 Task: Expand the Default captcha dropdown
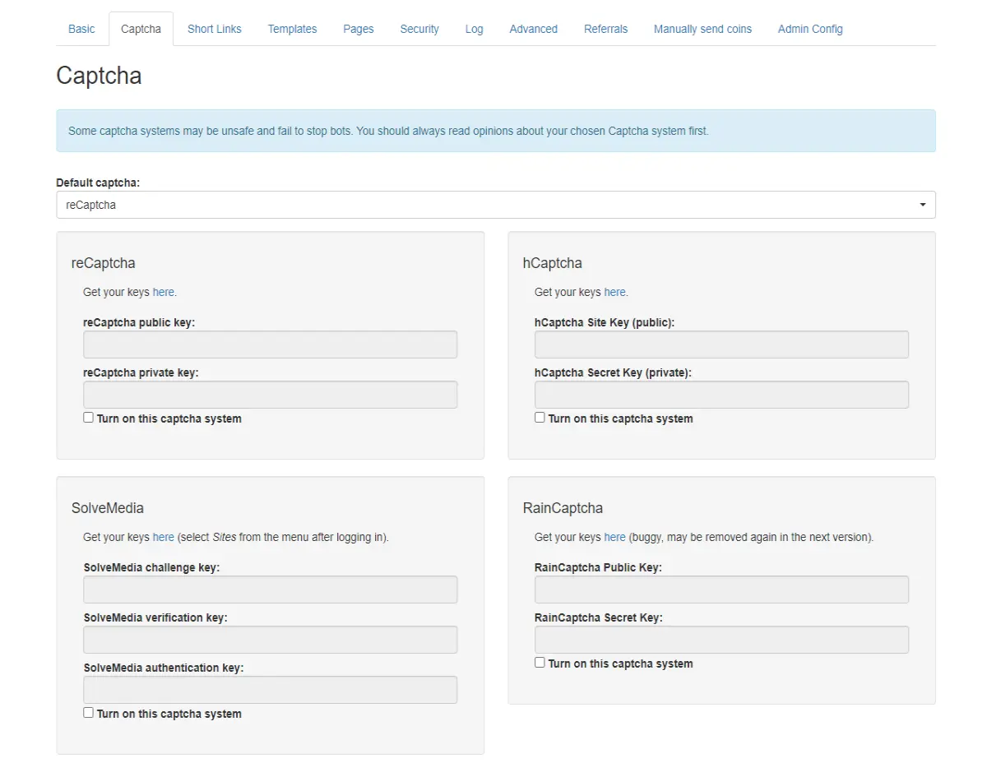496,205
